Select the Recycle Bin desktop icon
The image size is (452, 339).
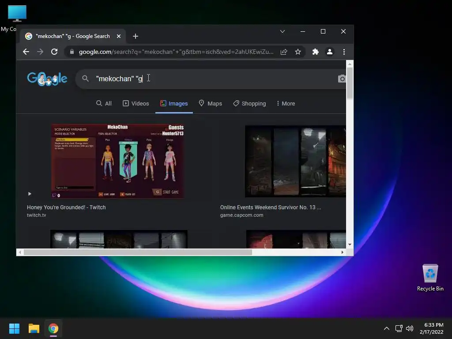point(430,278)
